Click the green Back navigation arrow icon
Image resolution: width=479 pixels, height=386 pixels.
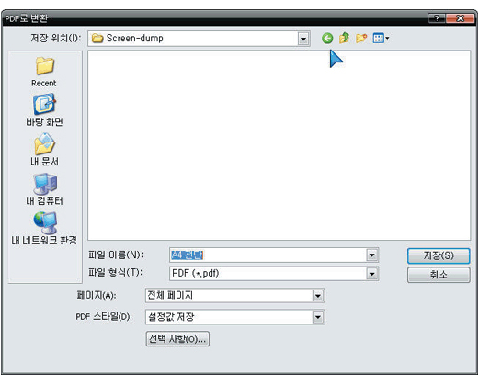[327, 39]
